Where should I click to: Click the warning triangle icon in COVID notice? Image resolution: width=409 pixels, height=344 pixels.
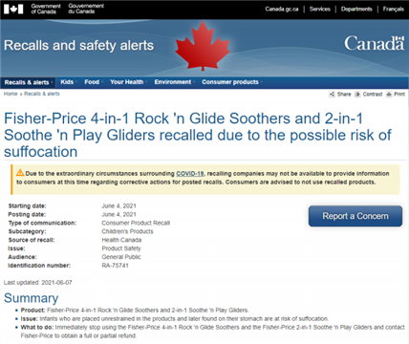[20, 173]
